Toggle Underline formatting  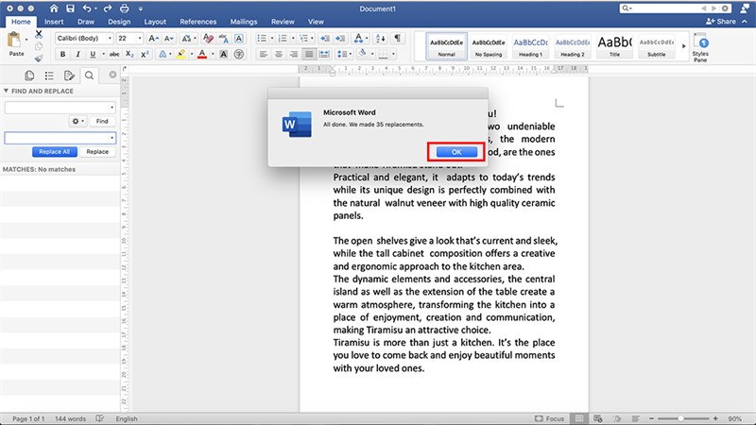coord(93,55)
